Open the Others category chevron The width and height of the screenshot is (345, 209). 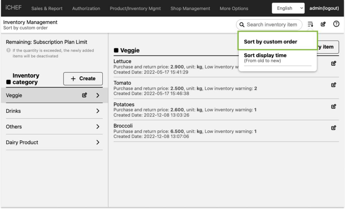[x=97, y=127]
